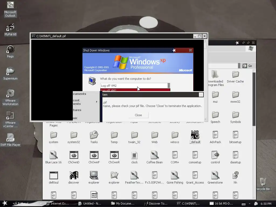Image resolution: width=276 pixels, height=207 pixels.
Task: Select the winsxs folder icon
Action: (x=175, y=137)
